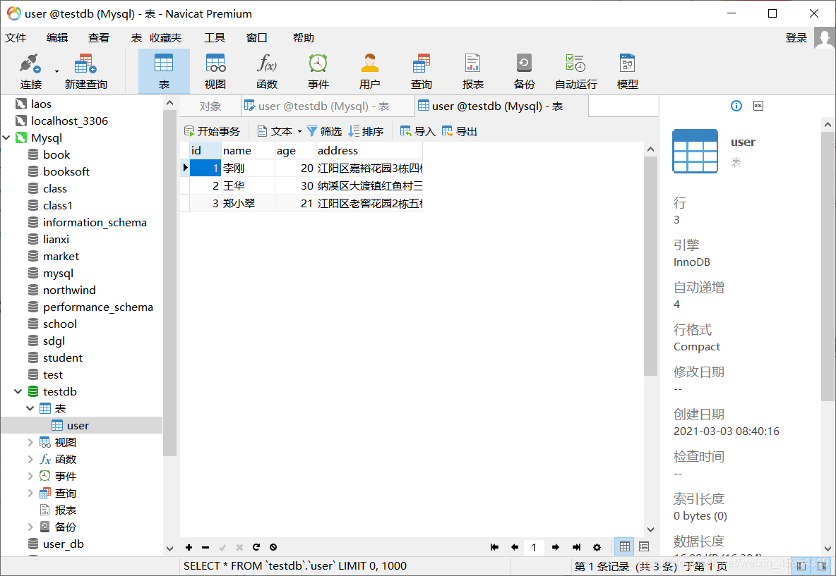The height and width of the screenshot is (576, 836).
Task: Open the Backup (备份) toolbar icon
Action: click(x=524, y=71)
